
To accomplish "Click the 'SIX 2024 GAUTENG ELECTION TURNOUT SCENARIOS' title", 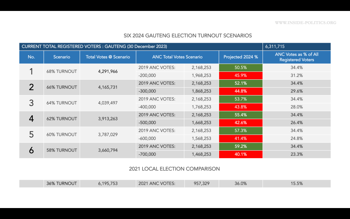I will [x=188, y=35].
